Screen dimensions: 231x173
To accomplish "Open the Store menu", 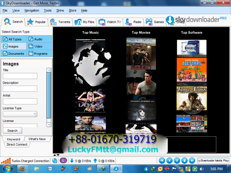I will tap(72, 11).
